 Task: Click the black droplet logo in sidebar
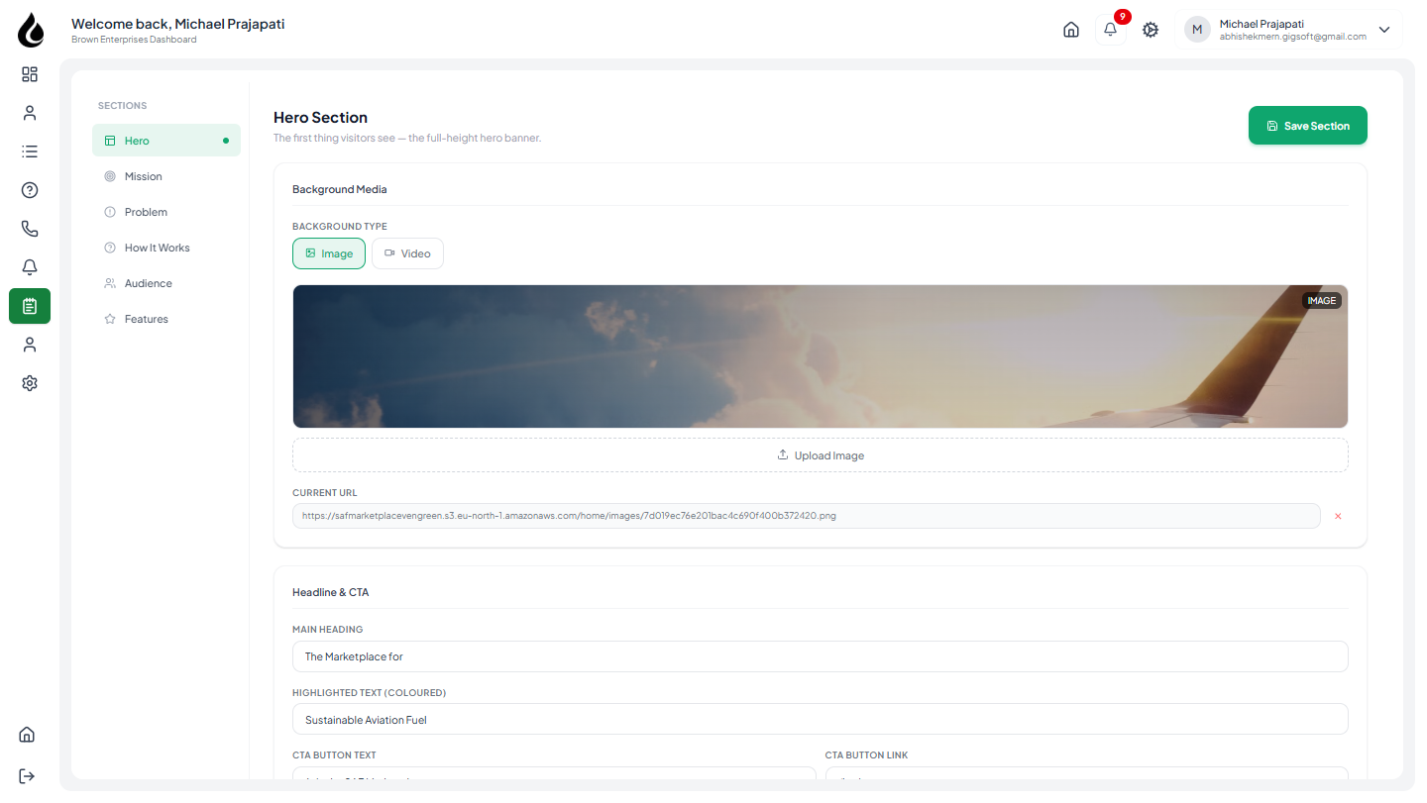click(x=31, y=30)
